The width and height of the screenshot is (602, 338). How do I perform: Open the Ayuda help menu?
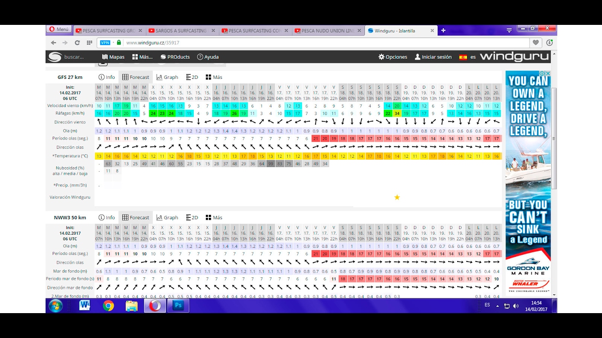click(x=208, y=57)
